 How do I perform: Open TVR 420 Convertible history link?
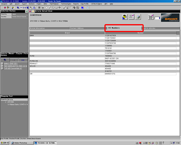click(13, 68)
